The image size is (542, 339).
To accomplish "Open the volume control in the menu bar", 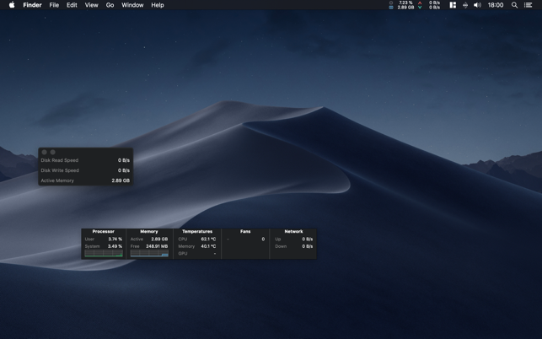I will tap(477, 5).
